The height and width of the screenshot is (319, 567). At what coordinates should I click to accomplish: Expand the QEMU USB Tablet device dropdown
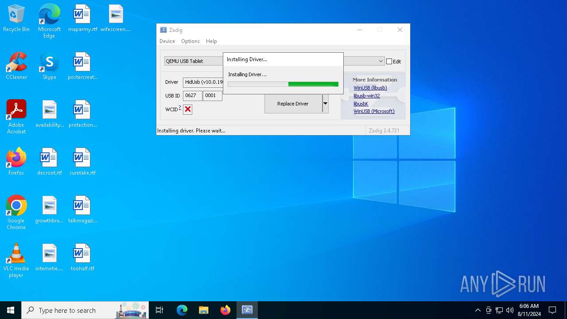[381, 61]
